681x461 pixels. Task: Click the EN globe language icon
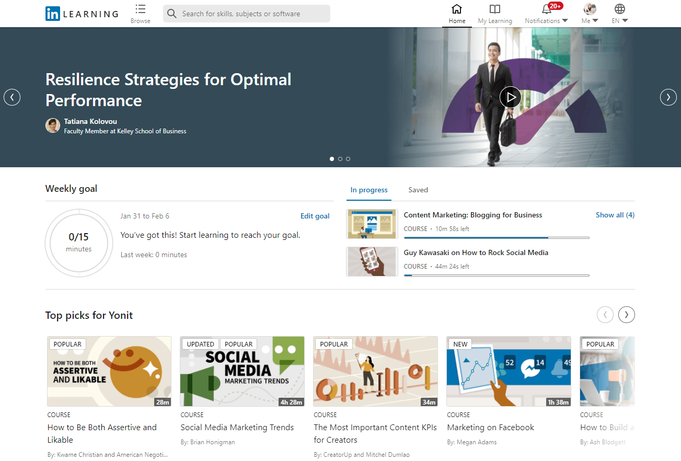click(620, 9)
